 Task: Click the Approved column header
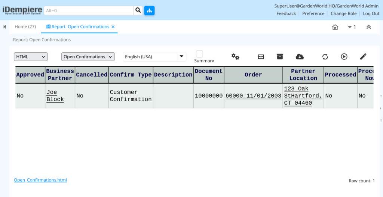tap(30, 75)
